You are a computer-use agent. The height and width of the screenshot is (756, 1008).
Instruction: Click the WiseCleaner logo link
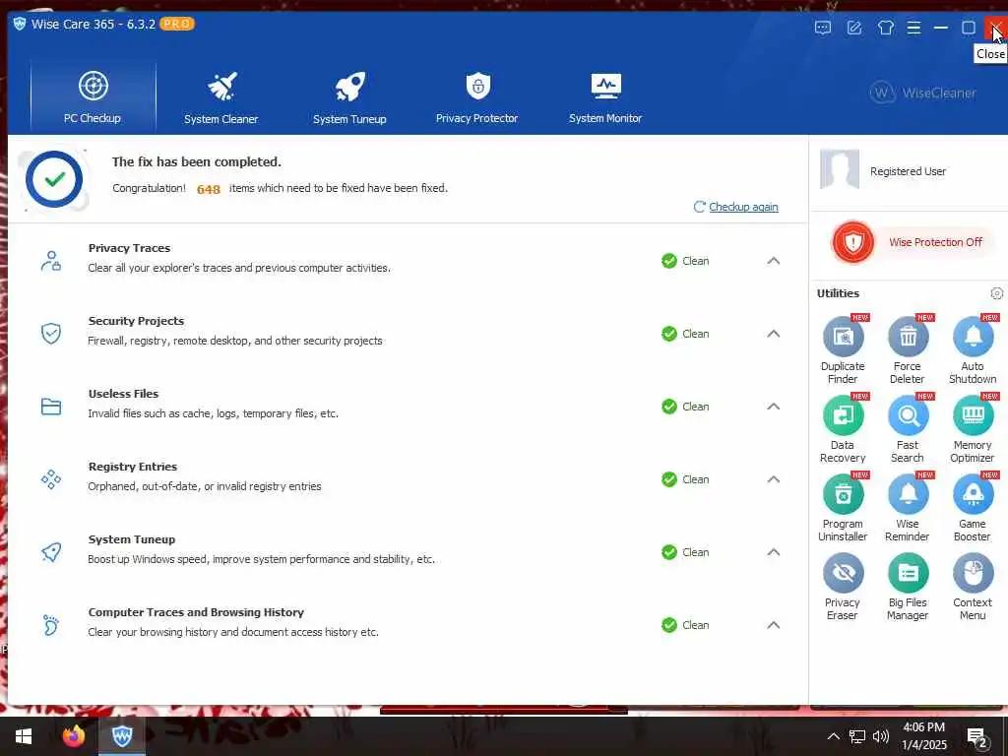(x=922, y=93)
